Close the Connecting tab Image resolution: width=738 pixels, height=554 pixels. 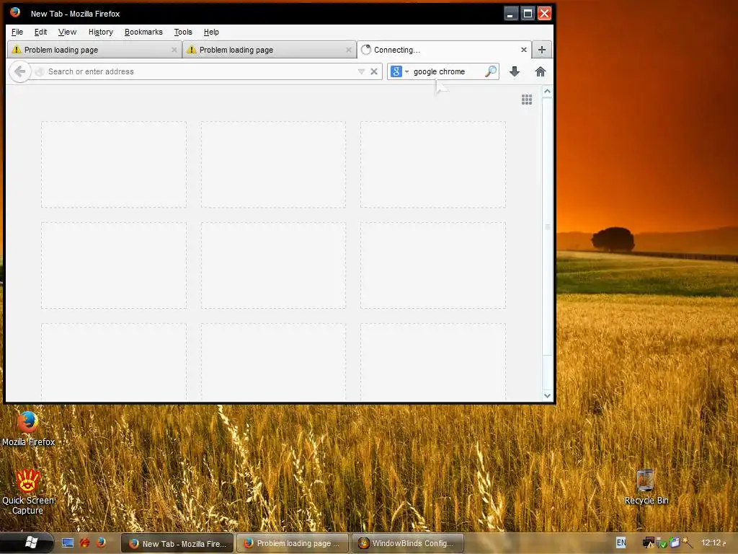click(524, 50)
